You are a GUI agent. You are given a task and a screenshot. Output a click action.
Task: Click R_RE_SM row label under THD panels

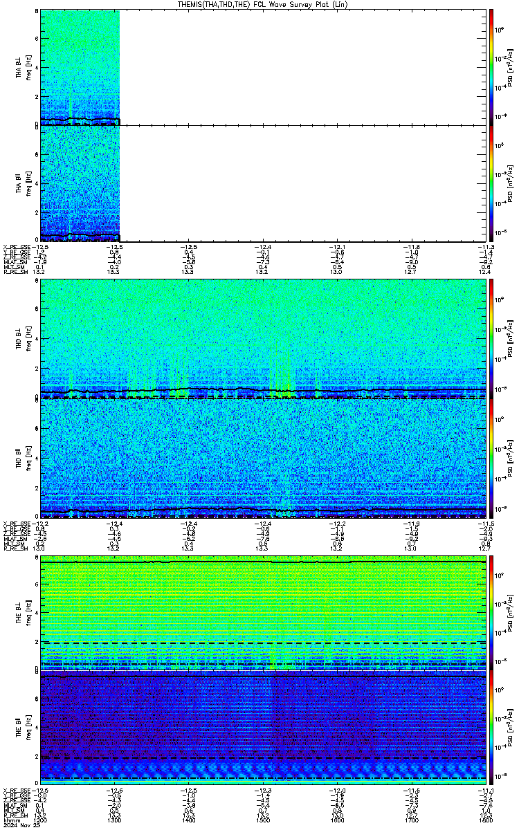[15, 548]
